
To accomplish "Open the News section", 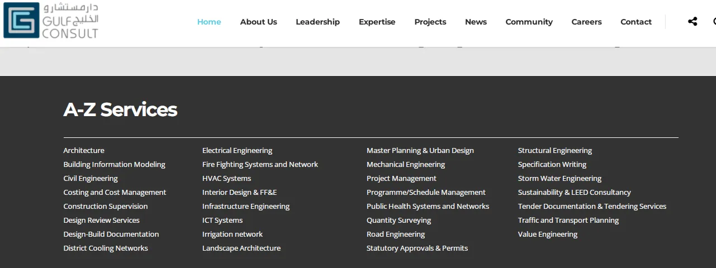I will pyautogui.click(x=476, y=22).
